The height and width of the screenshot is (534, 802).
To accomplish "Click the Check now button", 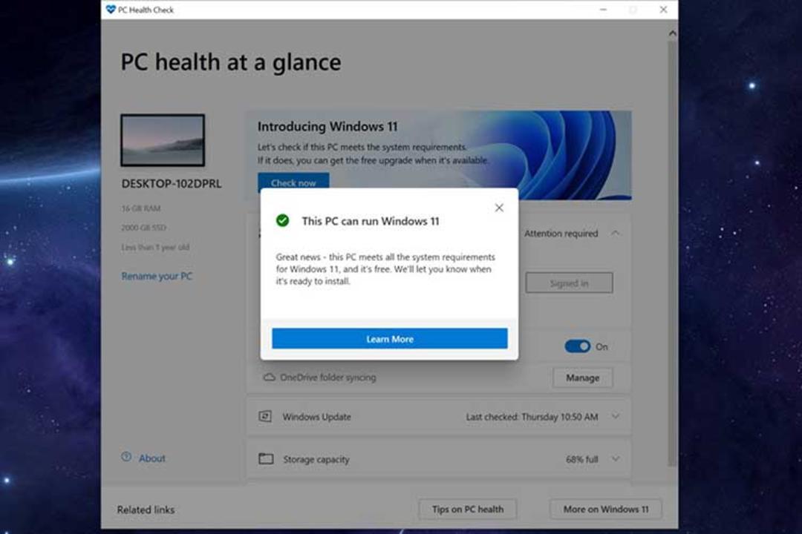I will [x=293, y=182].
